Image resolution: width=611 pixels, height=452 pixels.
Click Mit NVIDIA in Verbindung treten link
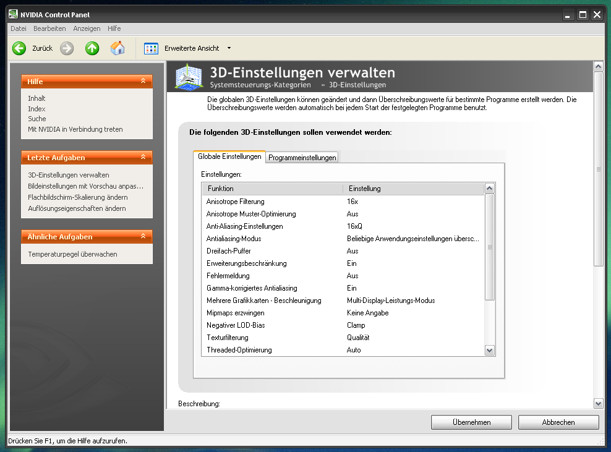point(75,129)
